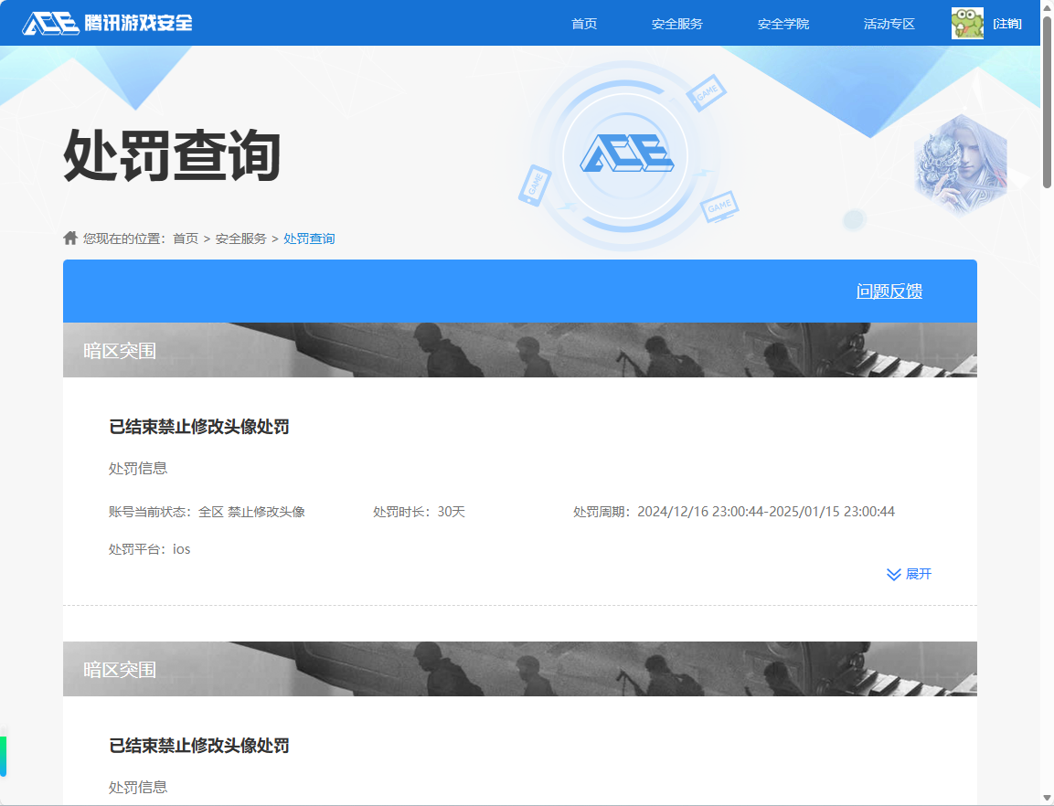Viewport: 1054px width, 806px height.
Task: Open the 安全服务 navigation menu
Action: (677, 24)
